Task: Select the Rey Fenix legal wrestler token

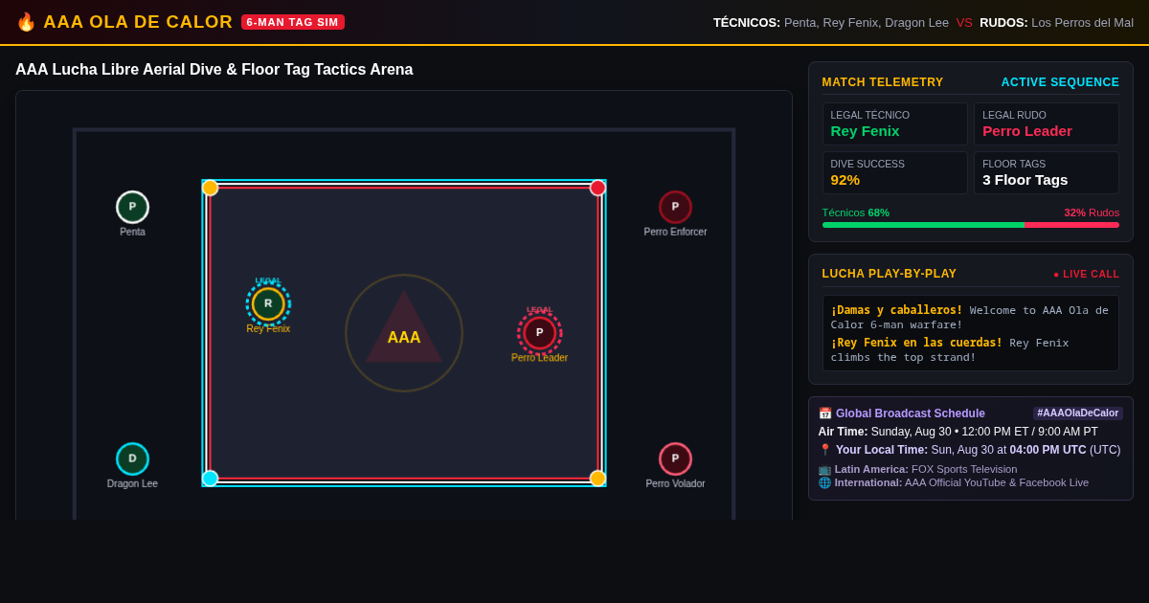Action: [x=268, y=303]
